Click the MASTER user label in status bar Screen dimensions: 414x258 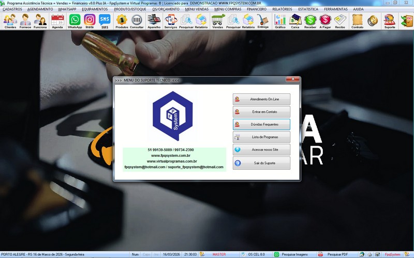(219, 254)
